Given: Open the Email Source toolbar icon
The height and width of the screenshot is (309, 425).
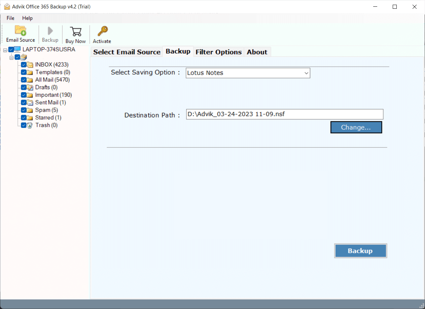Looking at the screenshot, I should coord(21,31).
